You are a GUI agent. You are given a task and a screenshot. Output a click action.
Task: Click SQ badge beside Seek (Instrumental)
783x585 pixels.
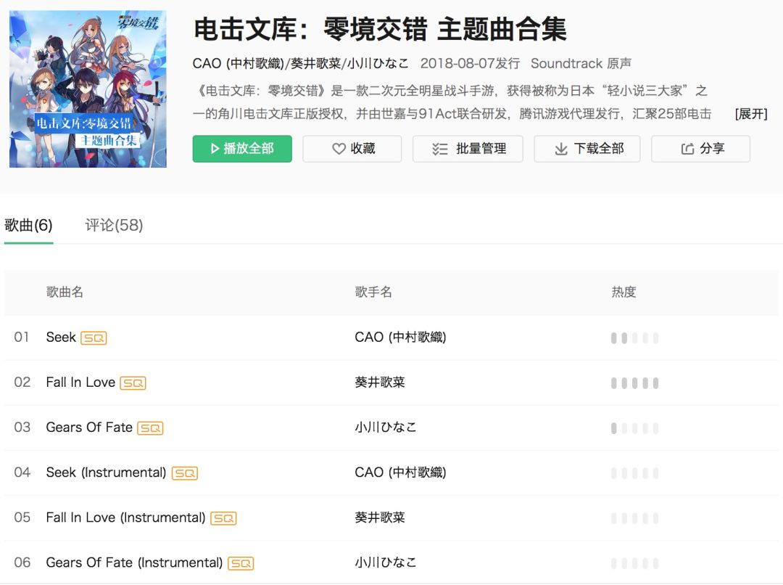[185, 473]
